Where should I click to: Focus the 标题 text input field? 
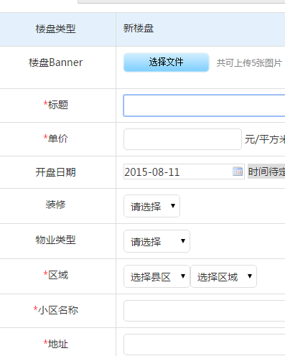tap(204, 106)
